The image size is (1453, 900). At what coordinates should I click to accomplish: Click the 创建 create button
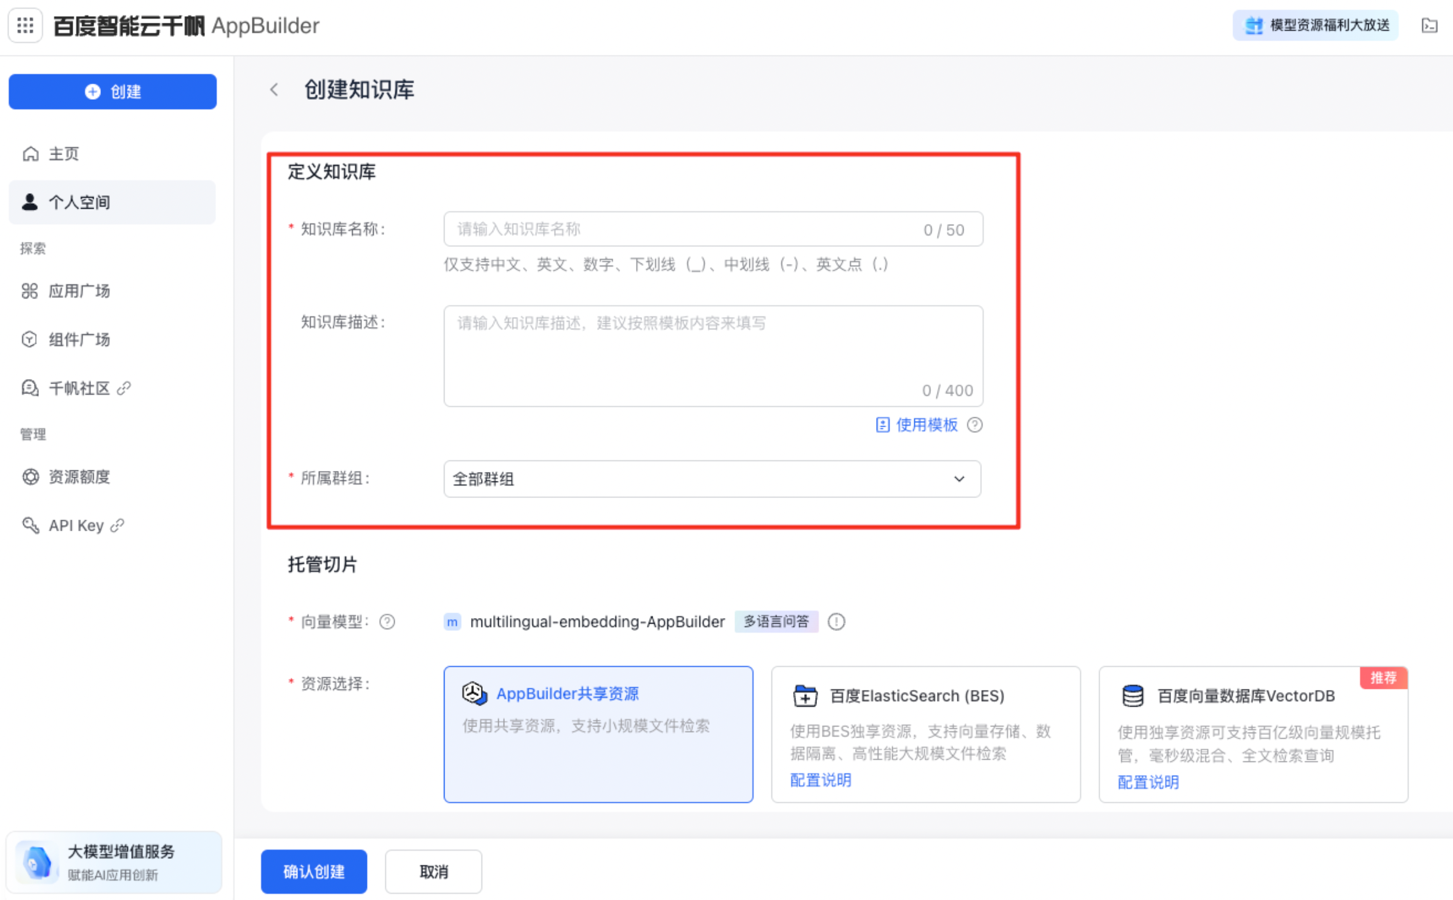113,92
